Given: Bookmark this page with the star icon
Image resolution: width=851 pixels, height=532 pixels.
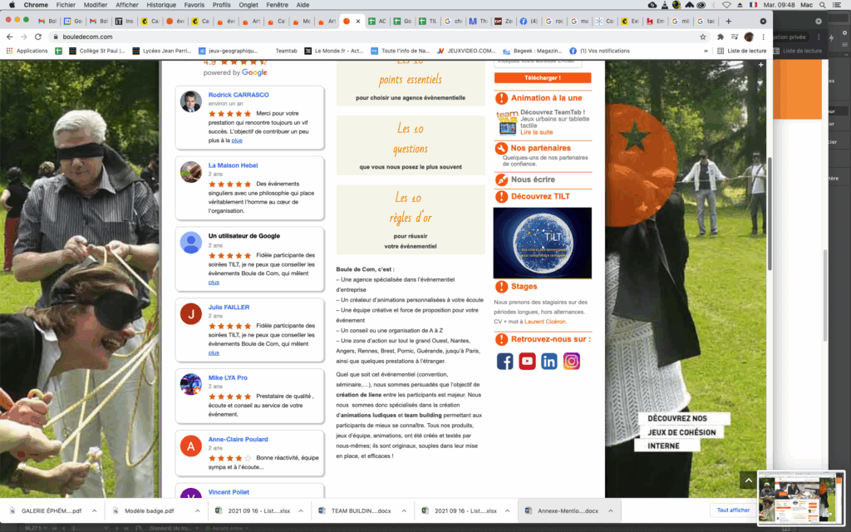Looking at the screenshot, I should 703,37.
